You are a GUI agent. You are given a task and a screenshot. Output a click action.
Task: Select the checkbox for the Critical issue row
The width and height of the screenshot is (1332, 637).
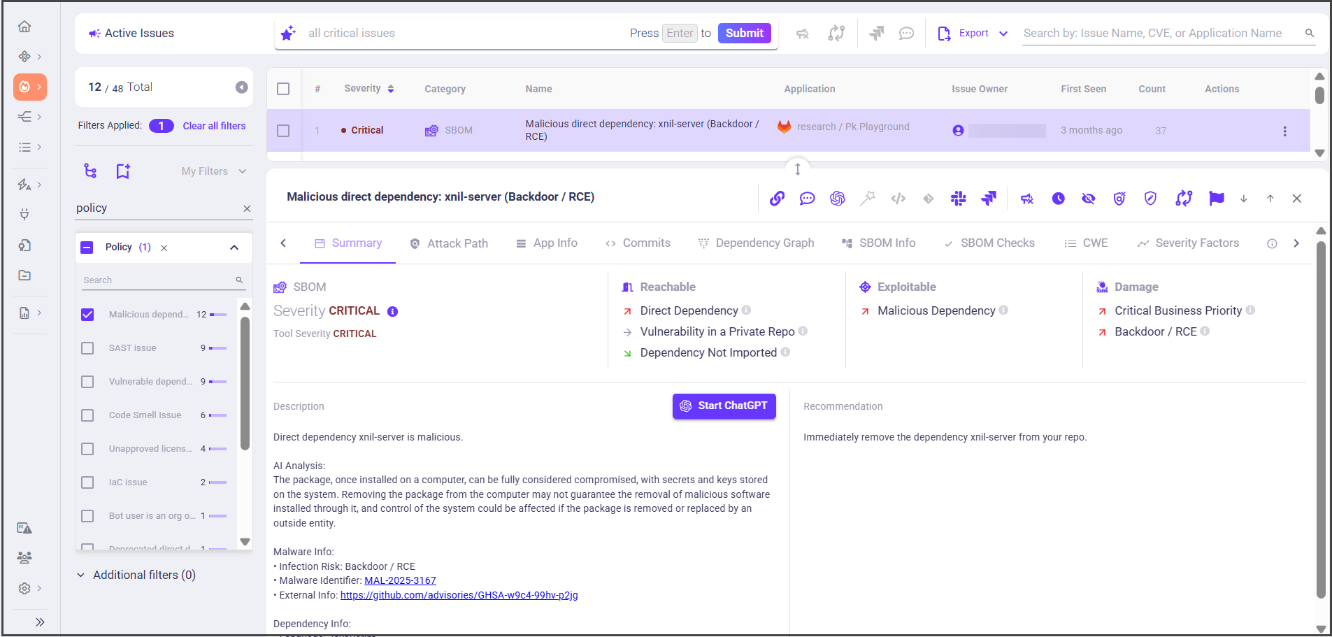tap(283, 131)
